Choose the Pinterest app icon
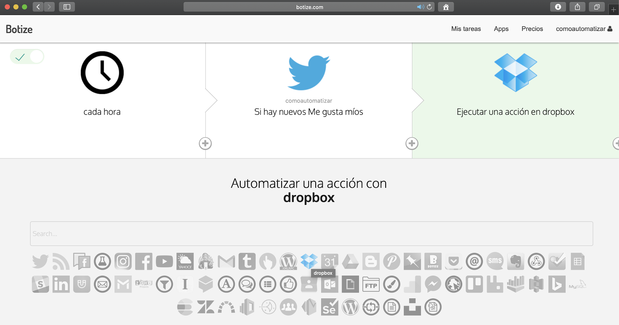The image size is (619, 325). [x=392, y=262]
